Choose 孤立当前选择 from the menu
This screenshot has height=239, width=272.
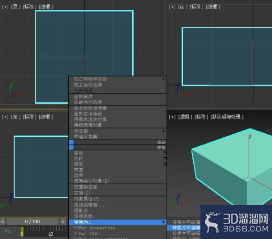pos(117,85)
